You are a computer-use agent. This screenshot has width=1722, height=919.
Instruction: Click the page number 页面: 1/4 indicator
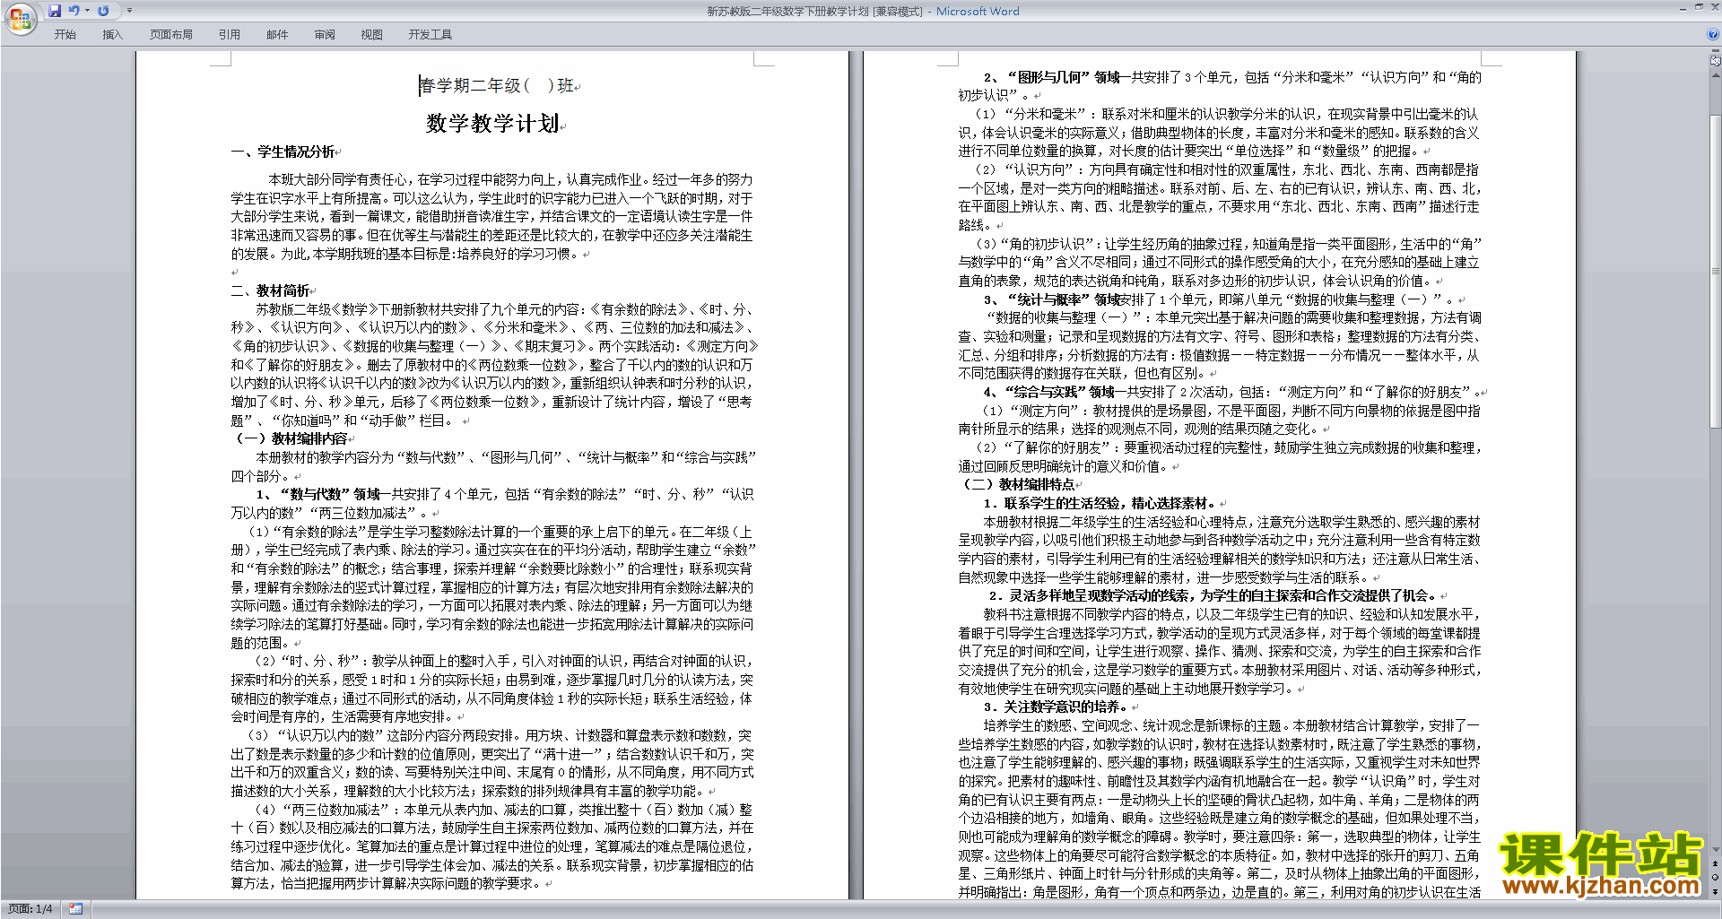click(30, 909)
